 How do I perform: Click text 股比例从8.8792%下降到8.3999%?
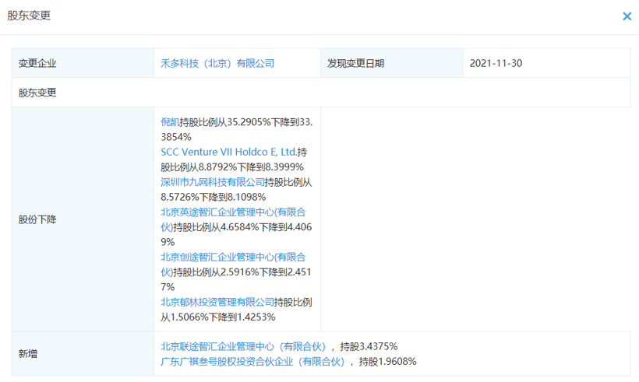(232, 167)
